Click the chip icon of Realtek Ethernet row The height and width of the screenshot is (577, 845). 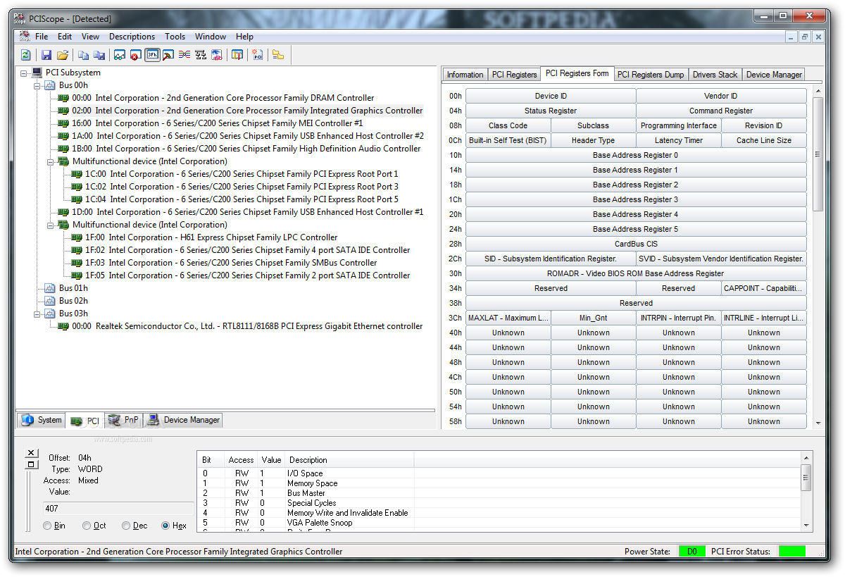point(63,326)
